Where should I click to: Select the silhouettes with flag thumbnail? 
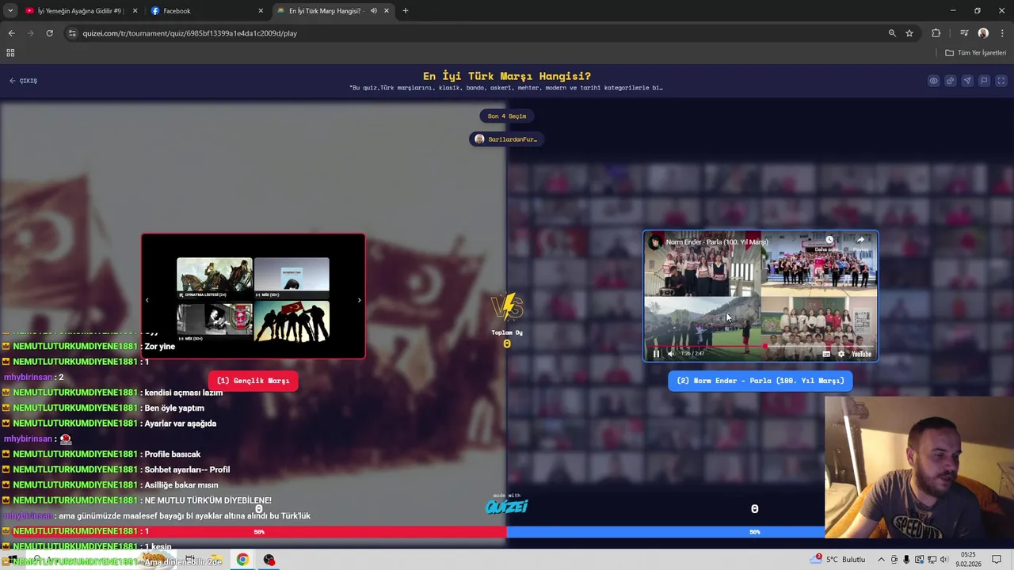pos(292,321)
